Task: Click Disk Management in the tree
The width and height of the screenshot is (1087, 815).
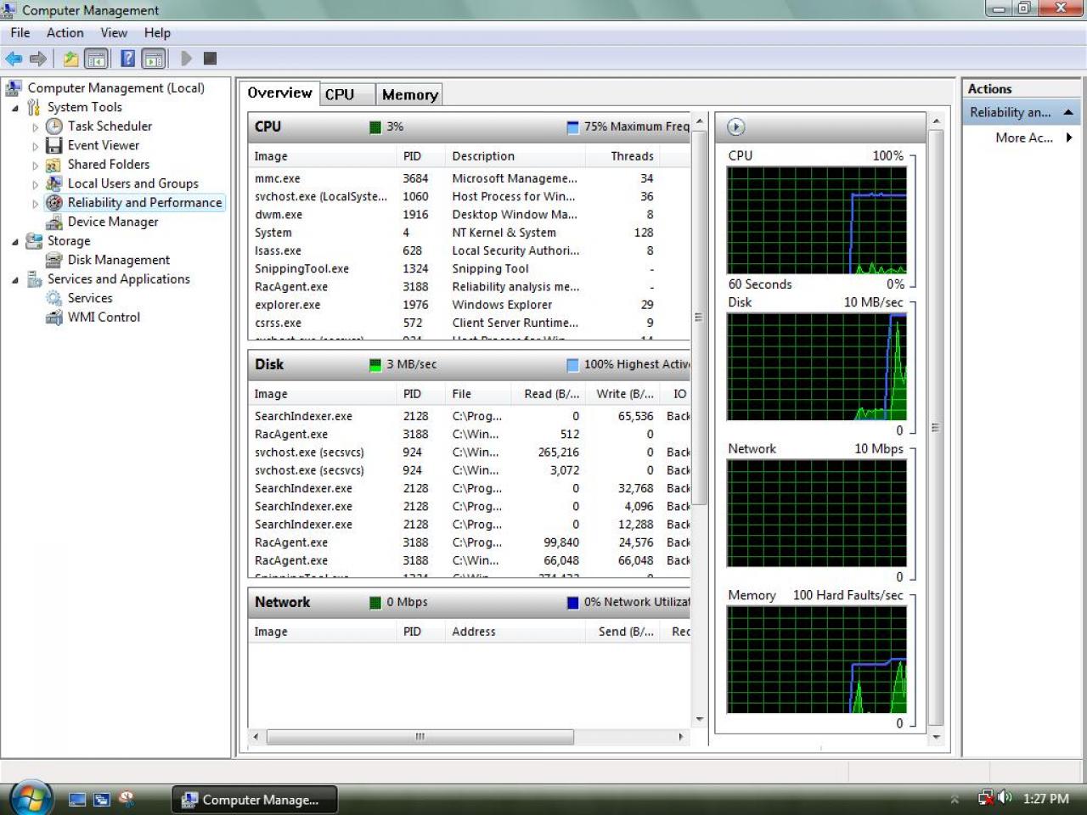Action: point(119,260)
